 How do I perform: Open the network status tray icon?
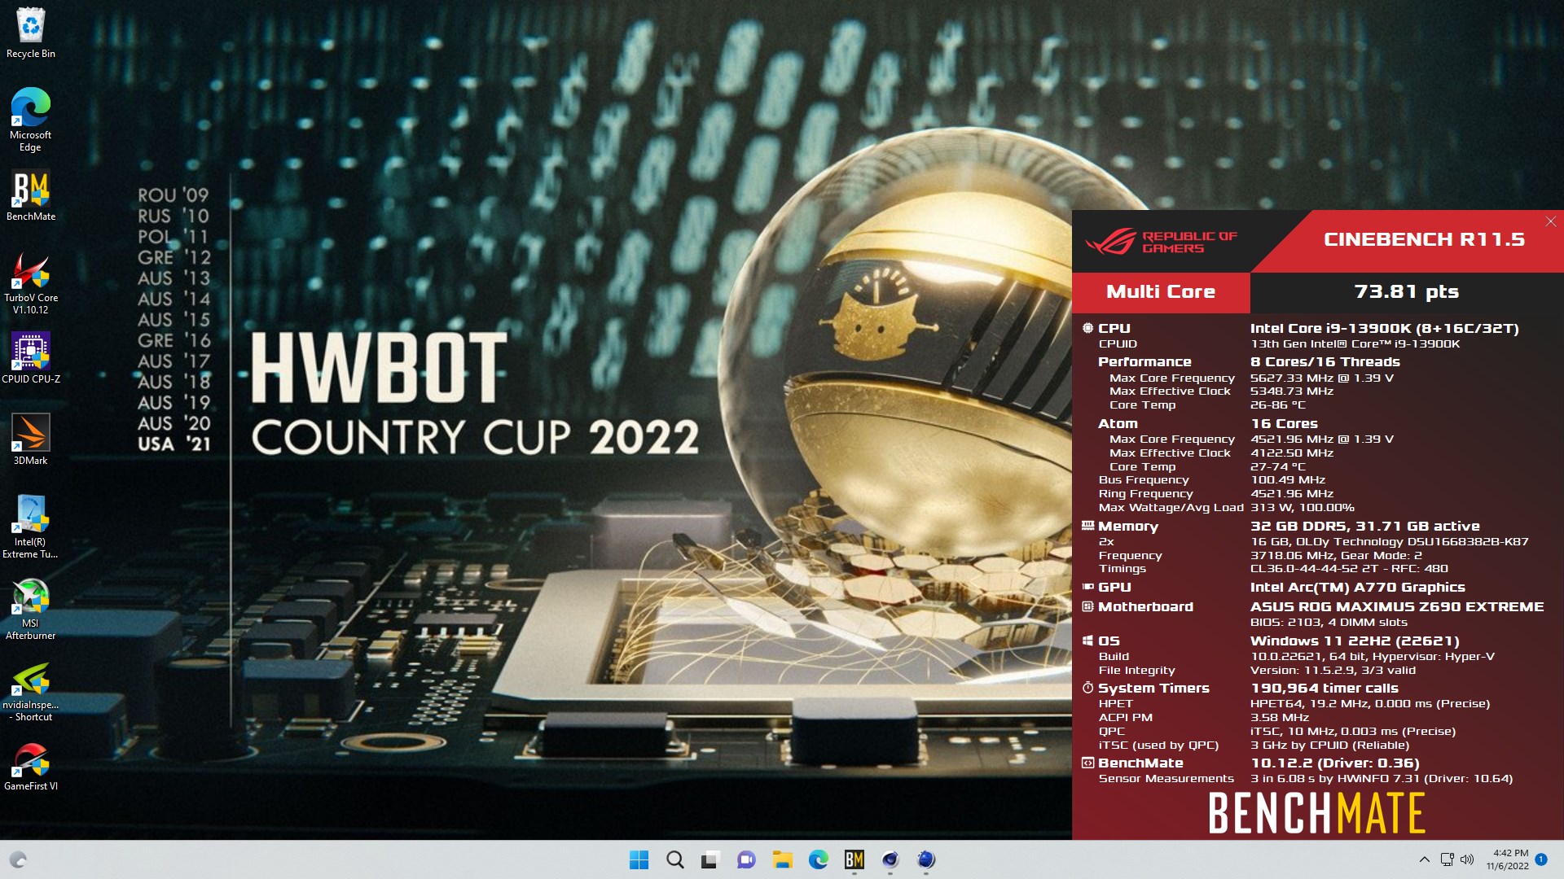tap(1448, 859)
